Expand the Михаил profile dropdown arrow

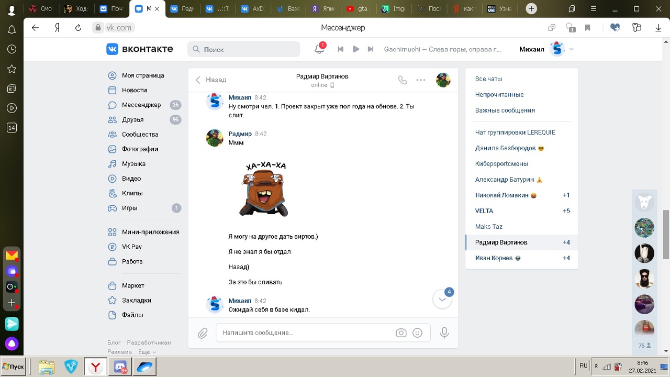point(571,49)
